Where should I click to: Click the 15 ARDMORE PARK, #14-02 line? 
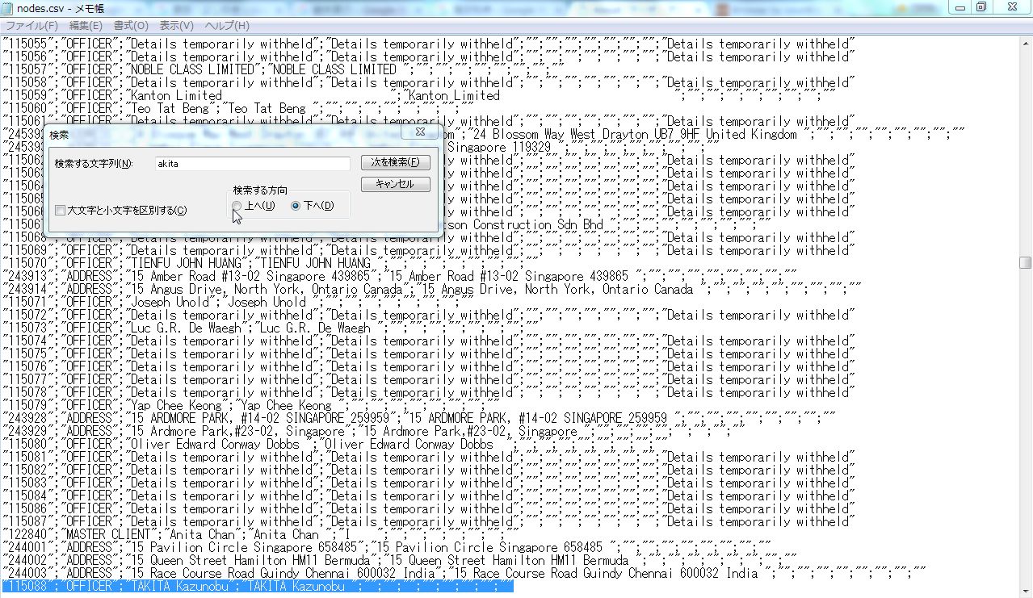419,419
